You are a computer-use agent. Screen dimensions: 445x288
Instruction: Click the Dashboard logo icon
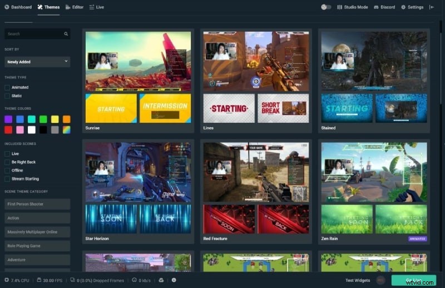click(7, 7)
